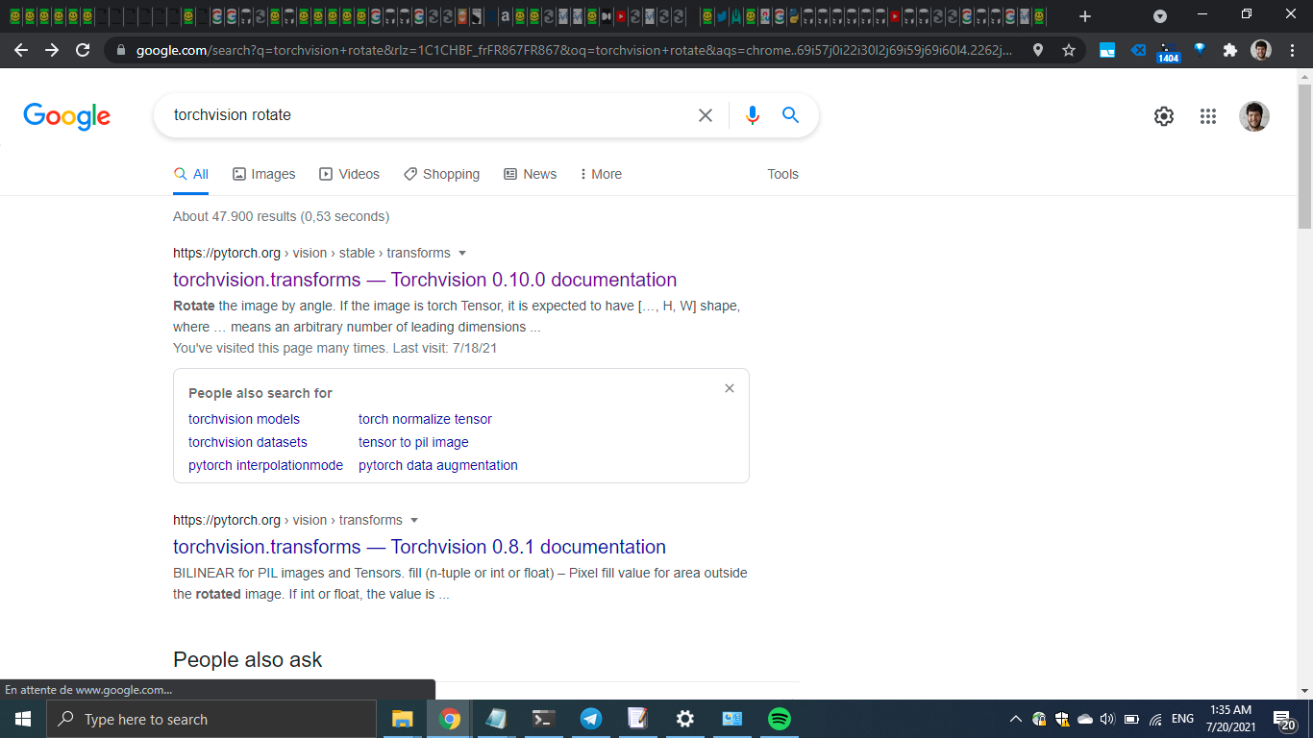Viewport: 1313px width, 738px height.
Task: Run the search via the magnifier icon
Action: (x=790, y=114)
